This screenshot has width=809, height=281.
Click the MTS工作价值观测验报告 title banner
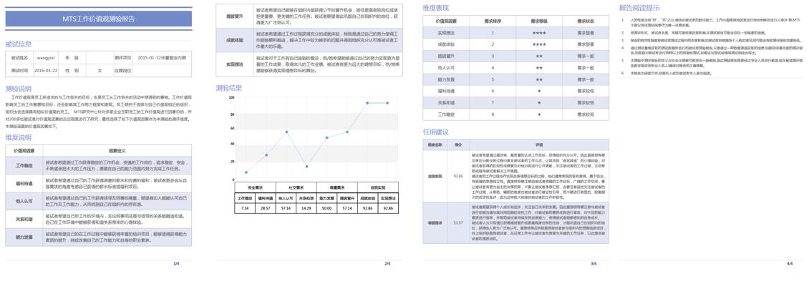click(99, 19)
